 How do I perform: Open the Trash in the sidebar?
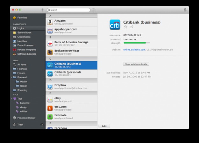[20, 125]
